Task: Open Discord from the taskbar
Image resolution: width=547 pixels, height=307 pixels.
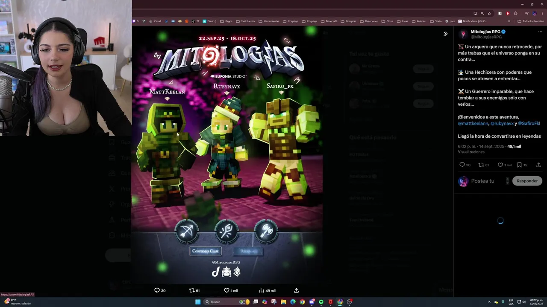Action: (312, 302)
